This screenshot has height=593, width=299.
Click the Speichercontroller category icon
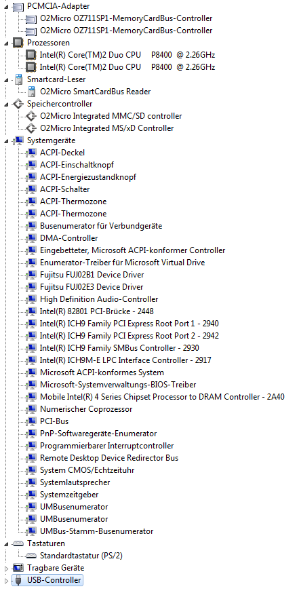click(x=18, y=104)
